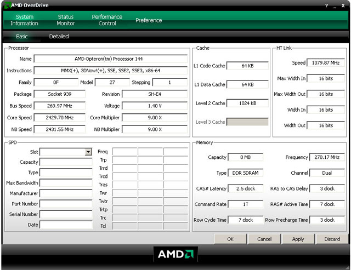Click the RAS to CAS Delay field
Screen dimensions: 351x270
click(327, 188)
